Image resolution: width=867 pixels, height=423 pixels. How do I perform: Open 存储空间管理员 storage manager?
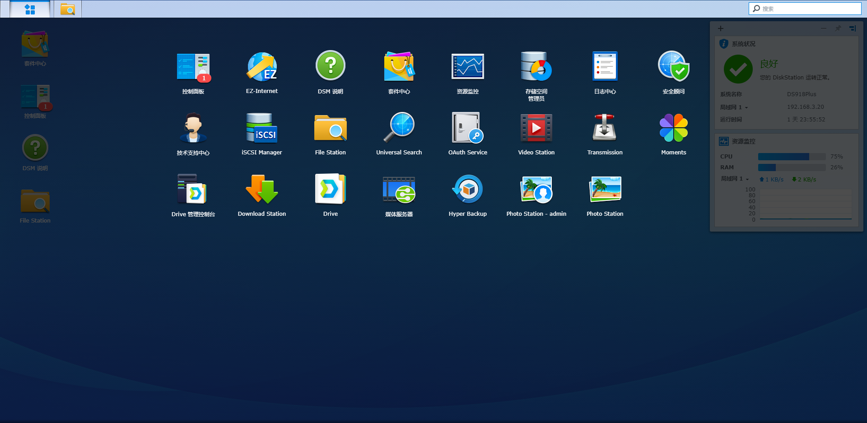click(x=536, y=67)
